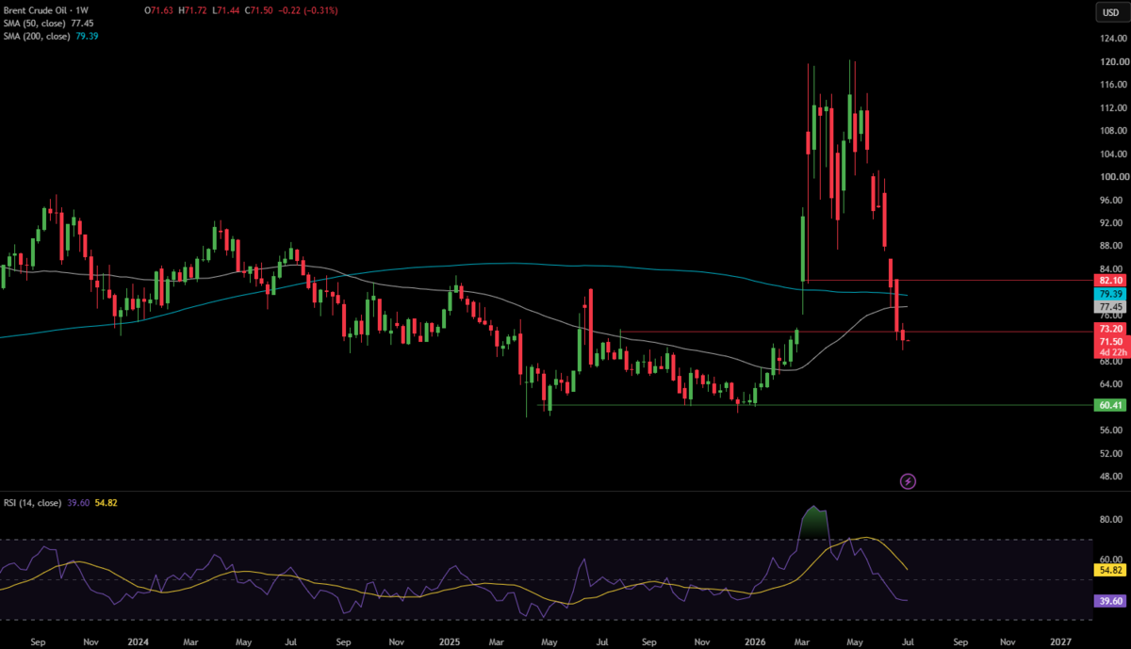Click the gray 77.45 SMA price label

pos(1107,307)
